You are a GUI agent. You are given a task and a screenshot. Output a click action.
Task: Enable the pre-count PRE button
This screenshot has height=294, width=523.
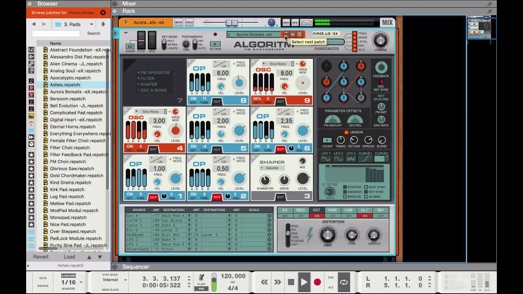coord(201,289)
